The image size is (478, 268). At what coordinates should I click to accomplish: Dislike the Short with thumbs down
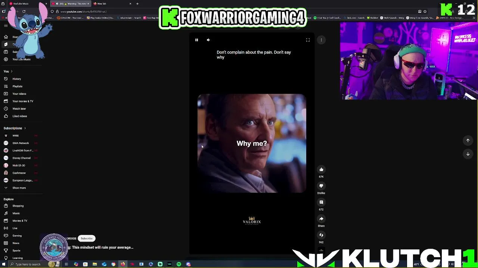click(321, 186)
